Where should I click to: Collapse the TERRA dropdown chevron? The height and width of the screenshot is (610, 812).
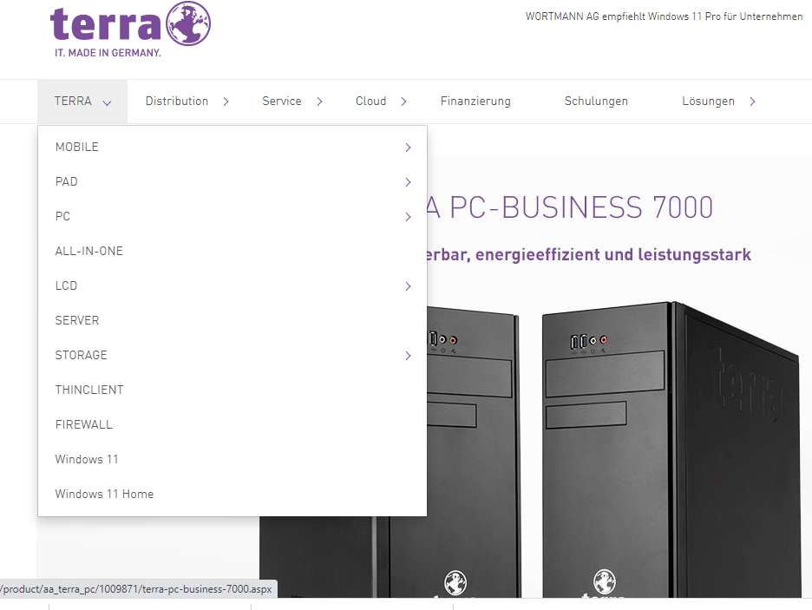pyautogui.click(x=108, y=102)
